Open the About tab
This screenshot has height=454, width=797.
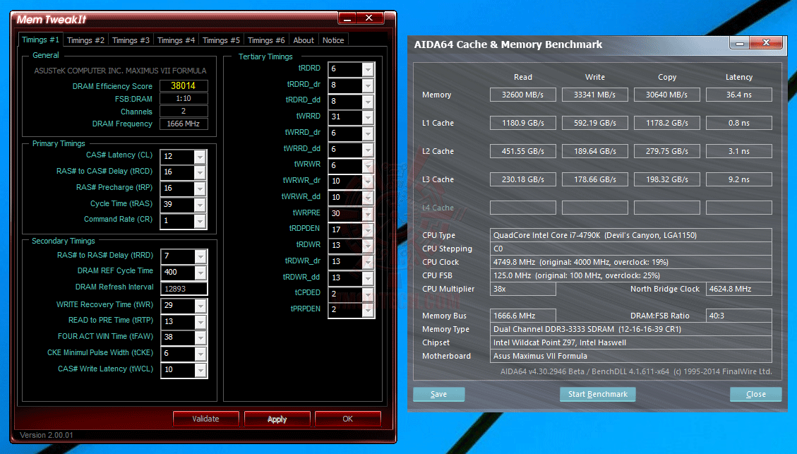coord(304,40)
